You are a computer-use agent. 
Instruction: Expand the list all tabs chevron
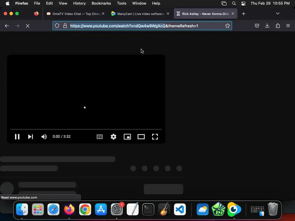pyautogui.click(x=277, y=14)
